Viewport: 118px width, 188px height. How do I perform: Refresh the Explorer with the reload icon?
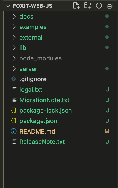coord(99,6)
